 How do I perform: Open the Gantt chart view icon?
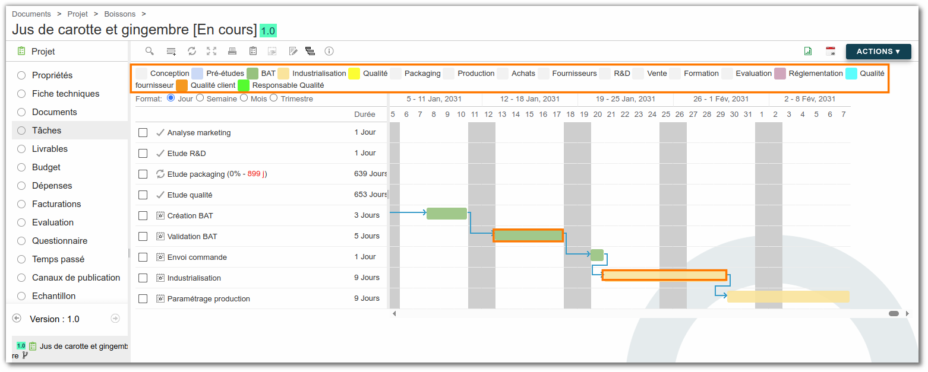click(310, 51)
